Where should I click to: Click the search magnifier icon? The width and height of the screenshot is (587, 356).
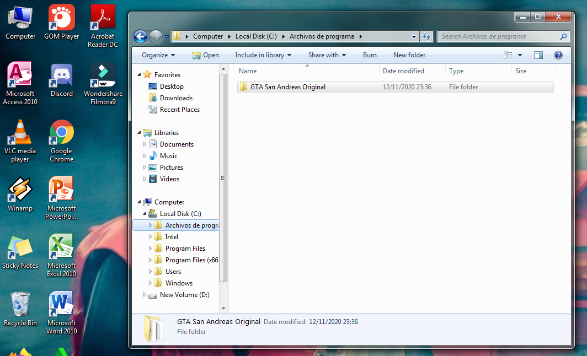pyautogui.click(x=563, y=36)
